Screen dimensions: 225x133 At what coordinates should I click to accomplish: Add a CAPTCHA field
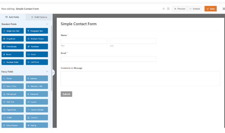coord(37,62)
